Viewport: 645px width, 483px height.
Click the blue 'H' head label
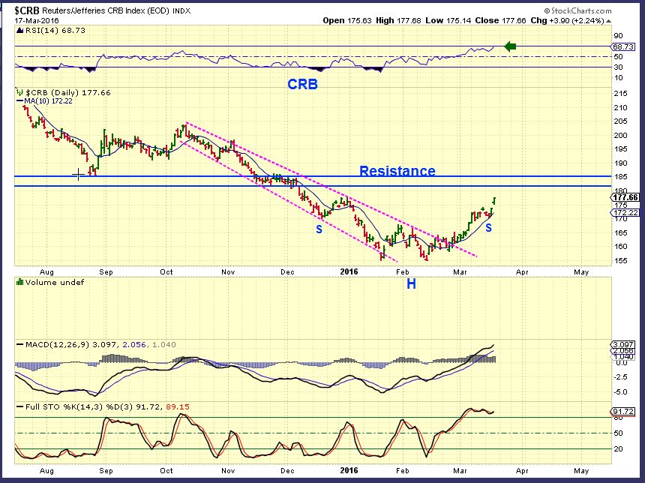411,283
